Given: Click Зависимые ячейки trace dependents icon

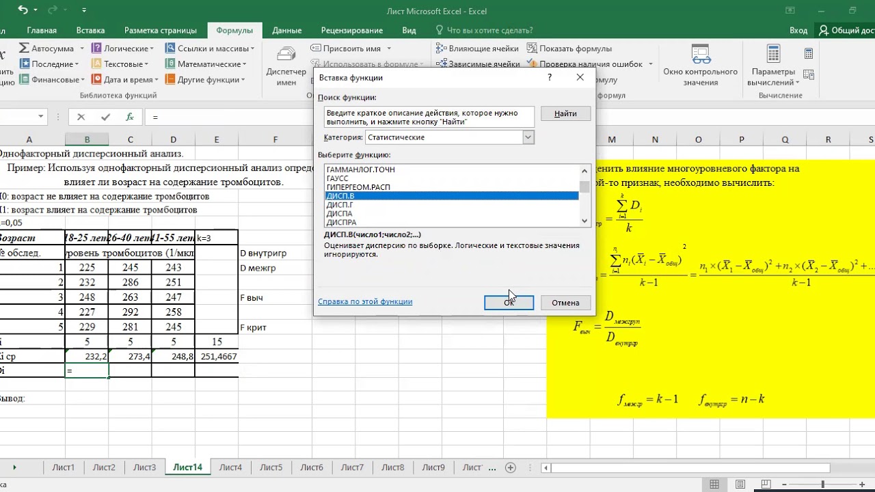Looking at the screenshot, I should (x=441, y=64).
